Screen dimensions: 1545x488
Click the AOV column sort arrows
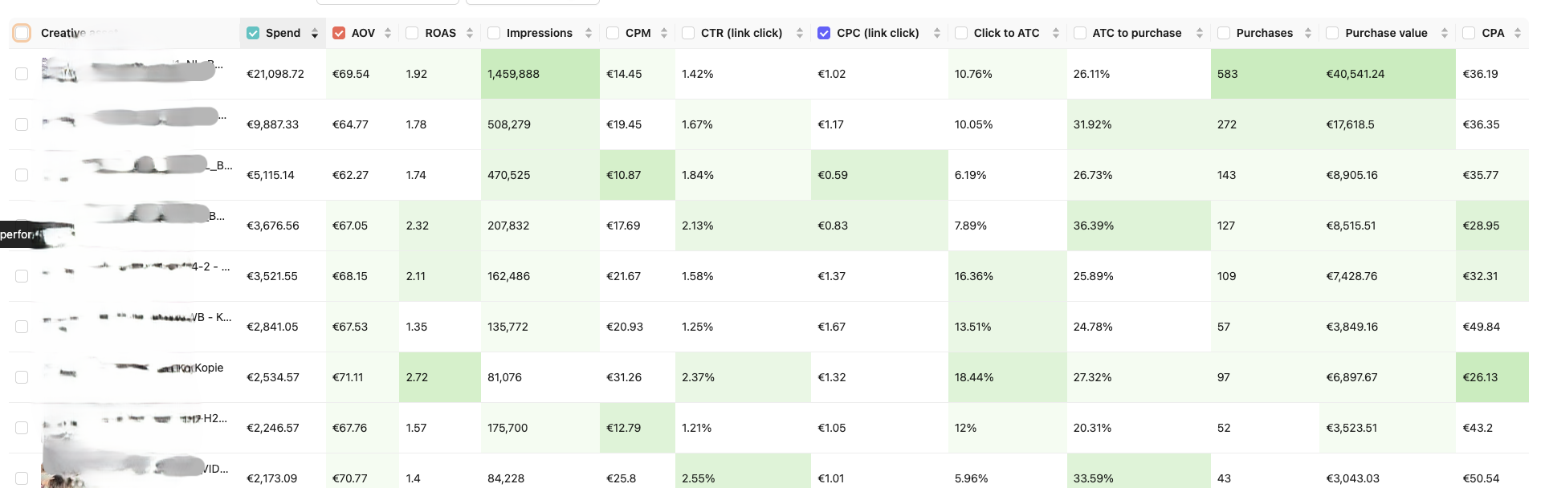tap(388, 33)
